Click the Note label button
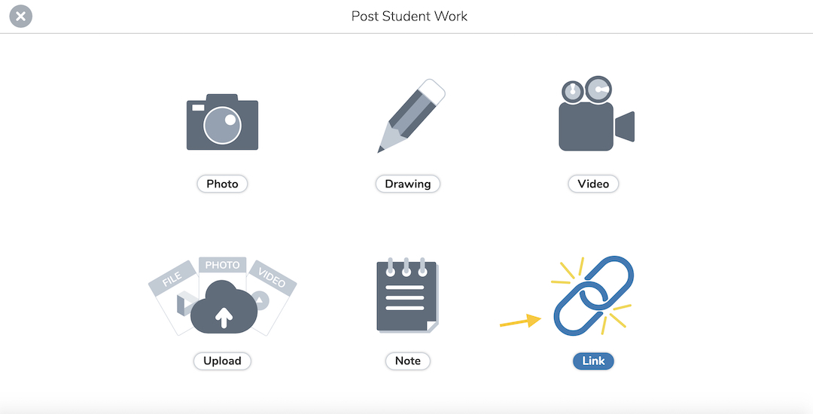Viewport: 813px width, 414px height. point(407,361)
